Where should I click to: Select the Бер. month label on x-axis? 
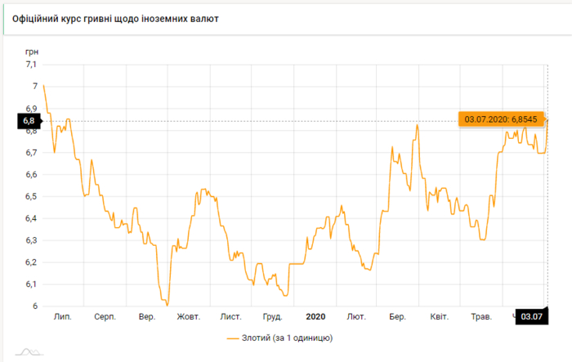[x=398, y=316]
